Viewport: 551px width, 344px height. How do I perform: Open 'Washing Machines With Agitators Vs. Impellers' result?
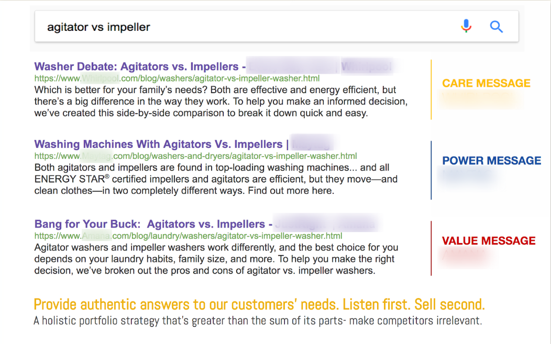pos(158,144)
